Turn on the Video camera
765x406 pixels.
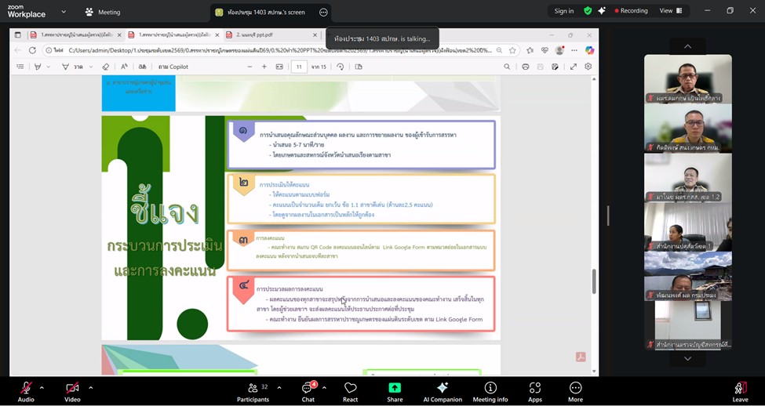(x=72, y=391)
